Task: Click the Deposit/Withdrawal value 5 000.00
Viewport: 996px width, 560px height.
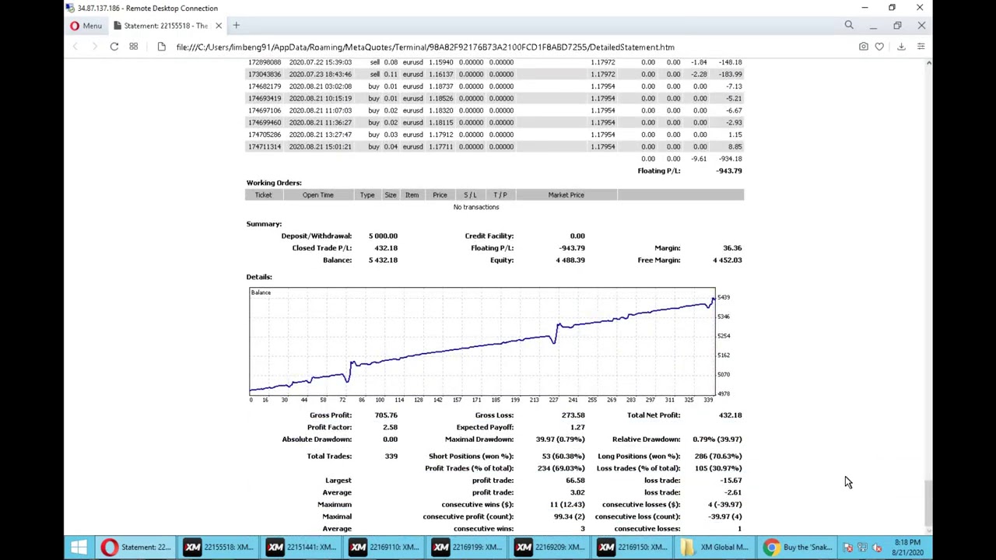Action: (383, 236)
